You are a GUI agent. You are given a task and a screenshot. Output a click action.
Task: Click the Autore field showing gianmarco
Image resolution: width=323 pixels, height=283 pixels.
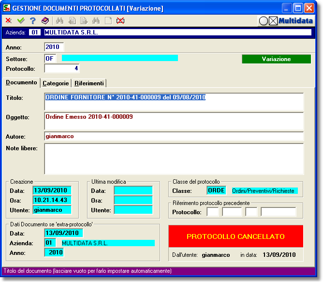coord(174,136)
